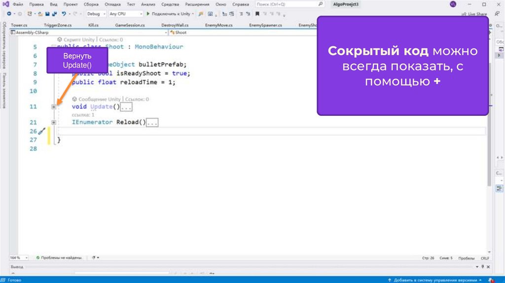Switch to the TriggerZone.cs tab

[58, 25]
